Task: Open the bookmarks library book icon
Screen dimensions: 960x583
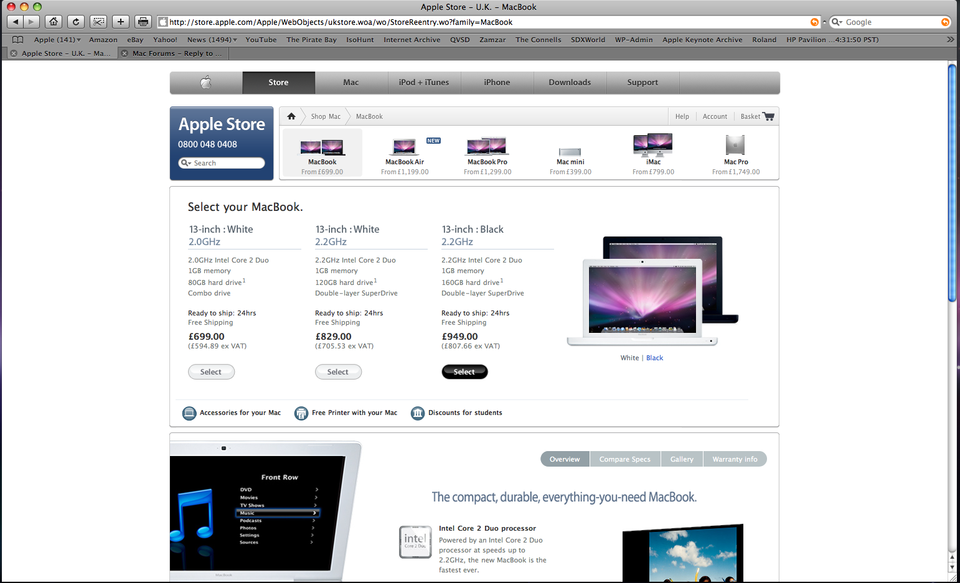Action: click(17, 40)
